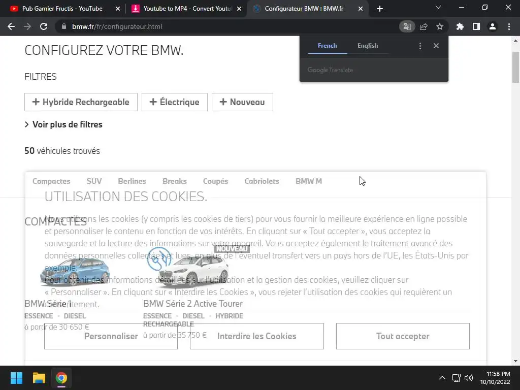This screenshot has height=390, width=520.
Task: Open a new browser tab
Action: (380, 9)
